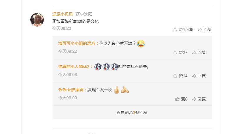The height and width of the screenshot is (134, 251).
Task: Open username link 丢丢de铲屎官
Action: [x=71, y=90]
